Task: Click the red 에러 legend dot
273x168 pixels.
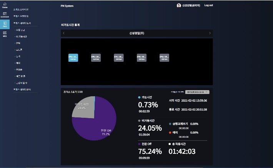Action: coord(170,133)
